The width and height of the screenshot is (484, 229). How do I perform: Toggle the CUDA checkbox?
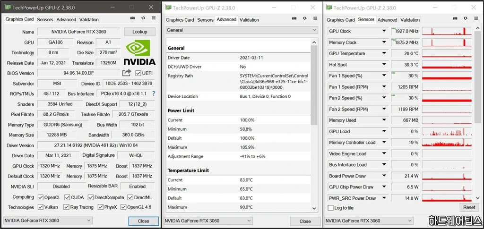click(x=67, y=197)
